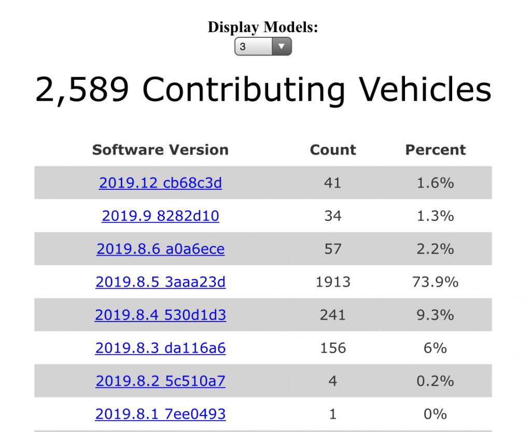Click count value 34
The width and height of the screenshot is (531, 432).
click(333, 216)
